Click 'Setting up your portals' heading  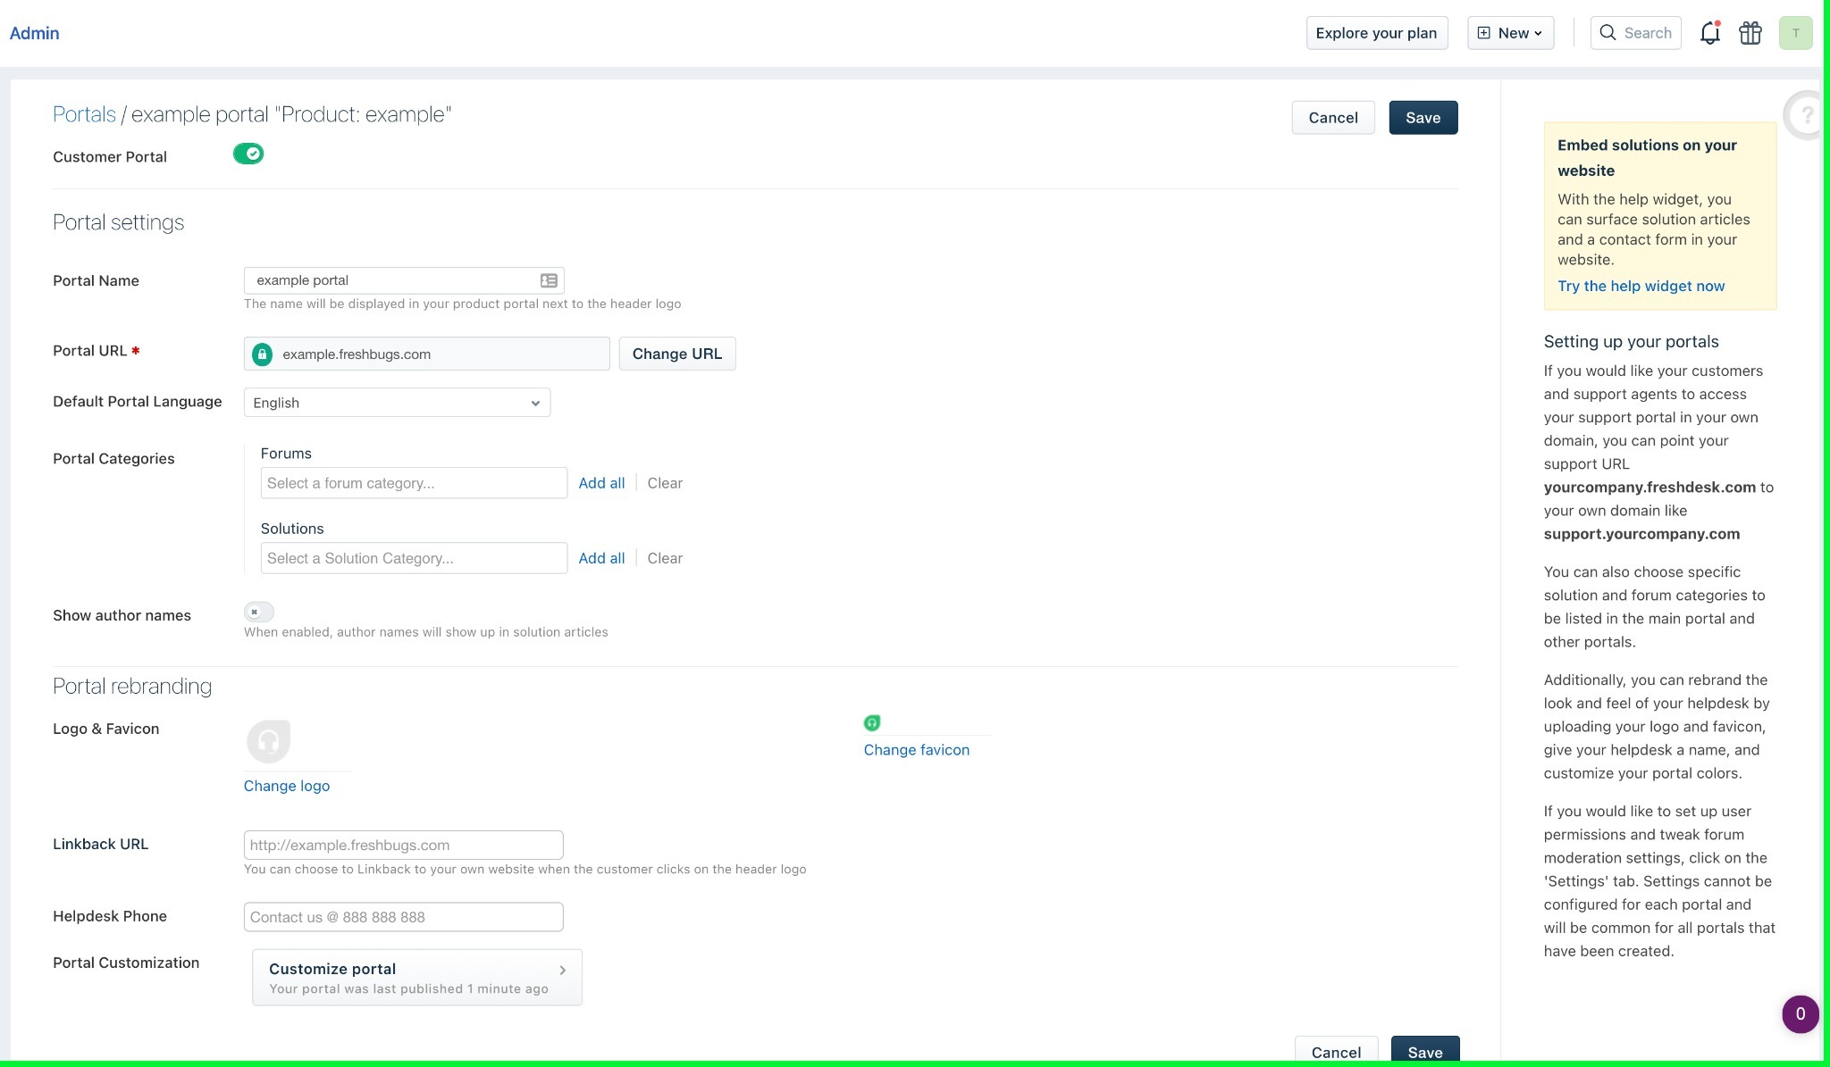coord(1631,342)
